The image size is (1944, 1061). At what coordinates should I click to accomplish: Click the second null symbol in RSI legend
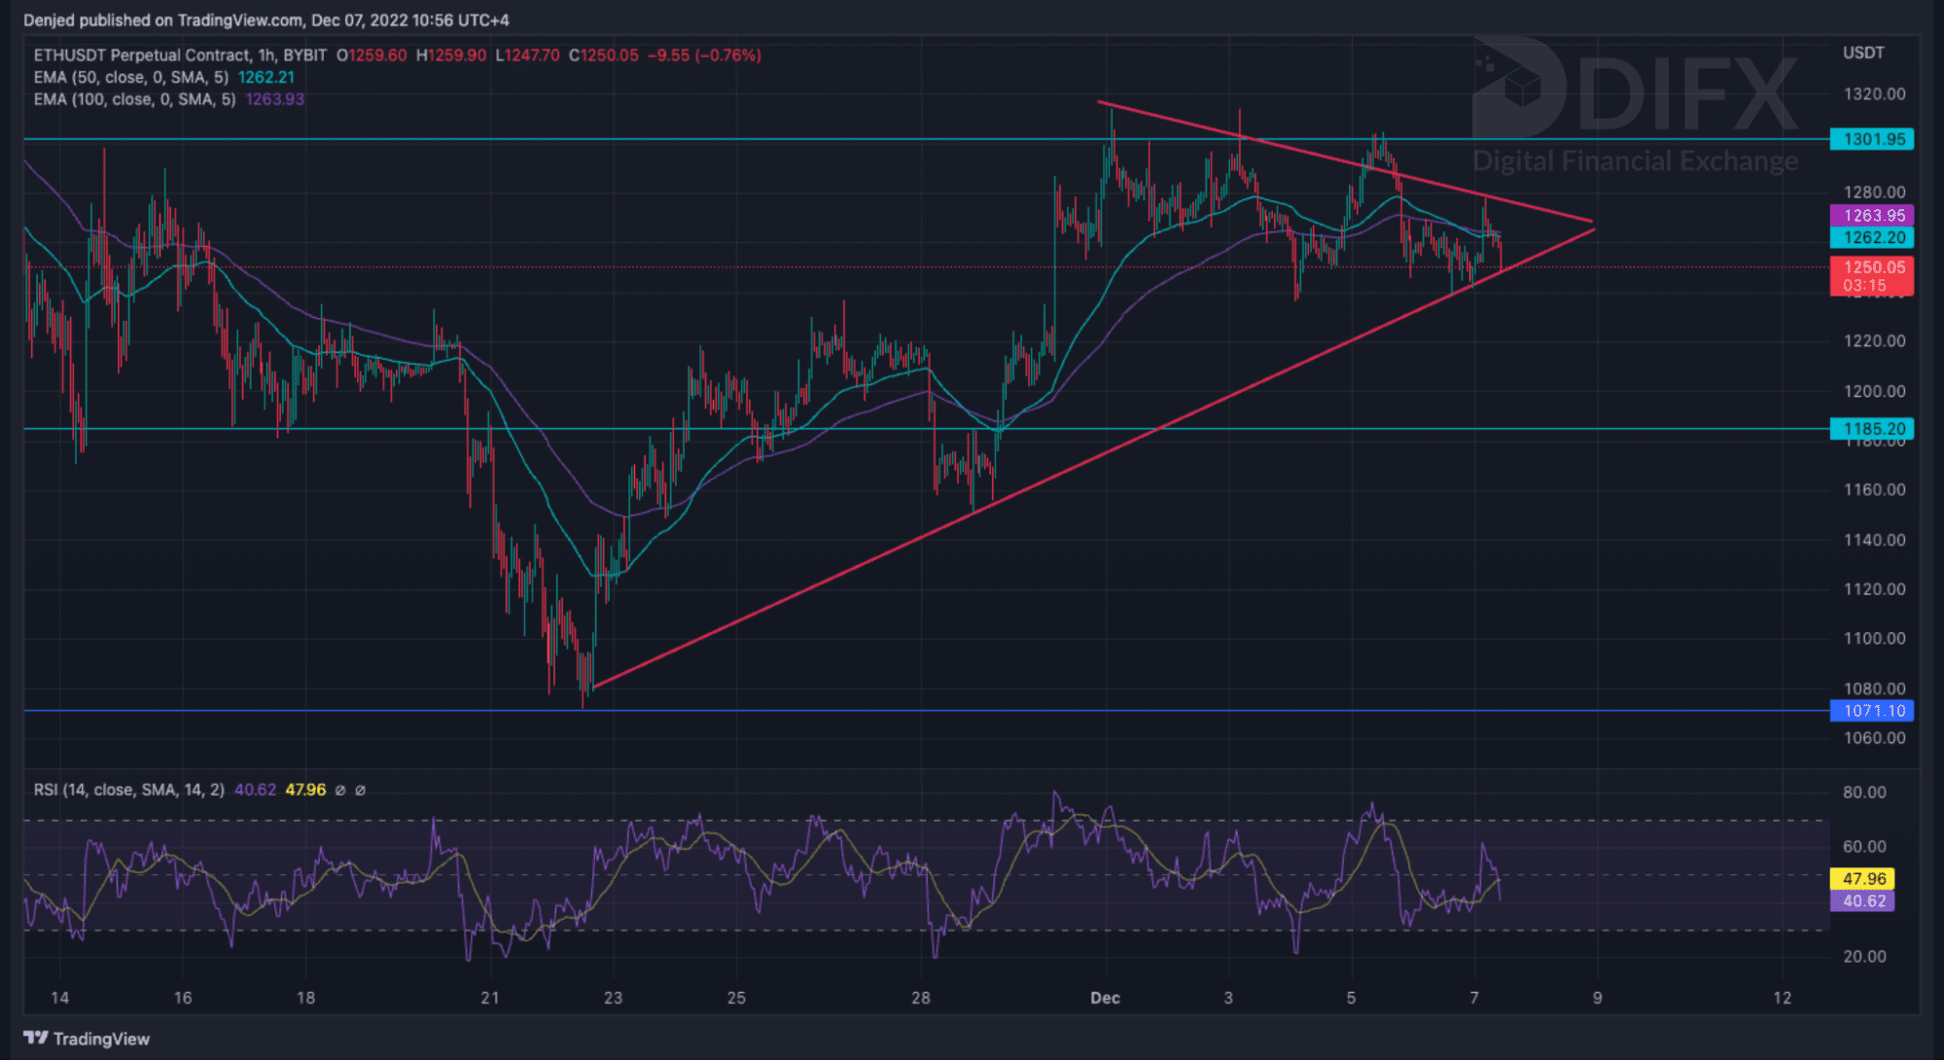pyautogui.click(x=360, y=790)
